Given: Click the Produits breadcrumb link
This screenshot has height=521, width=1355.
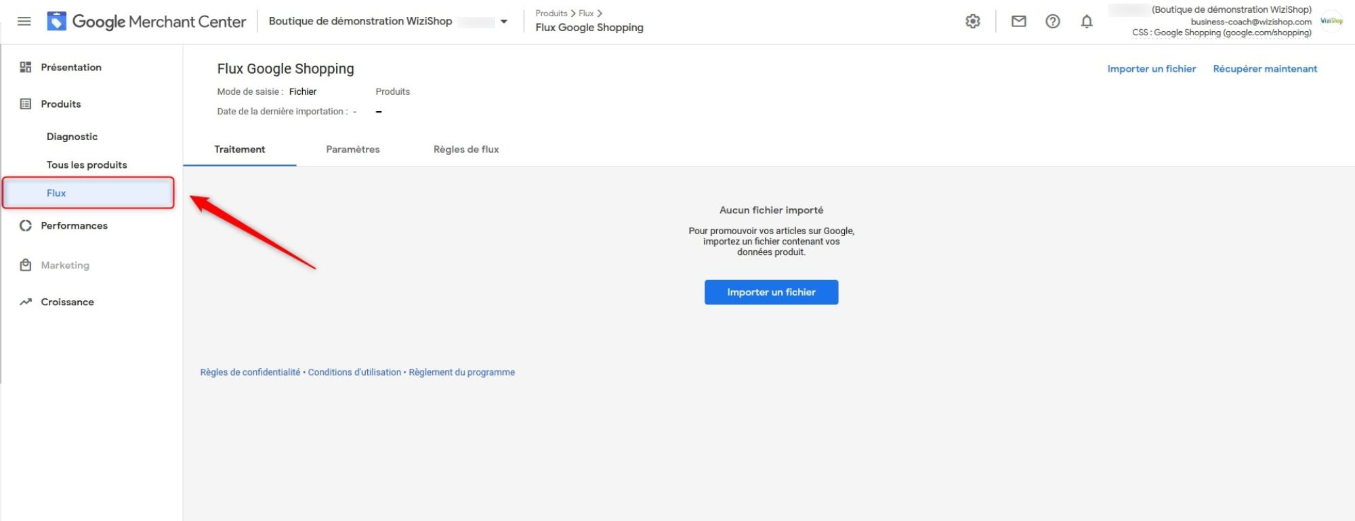Looking at the screenshot, I should tap(551, 14).
